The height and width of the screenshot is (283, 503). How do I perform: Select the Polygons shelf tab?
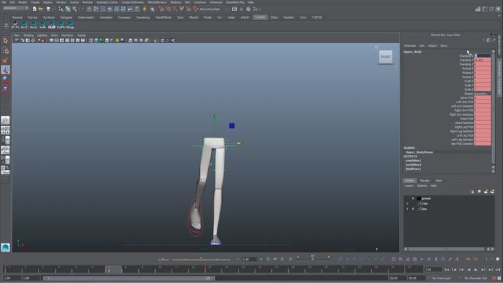point(66,18)
